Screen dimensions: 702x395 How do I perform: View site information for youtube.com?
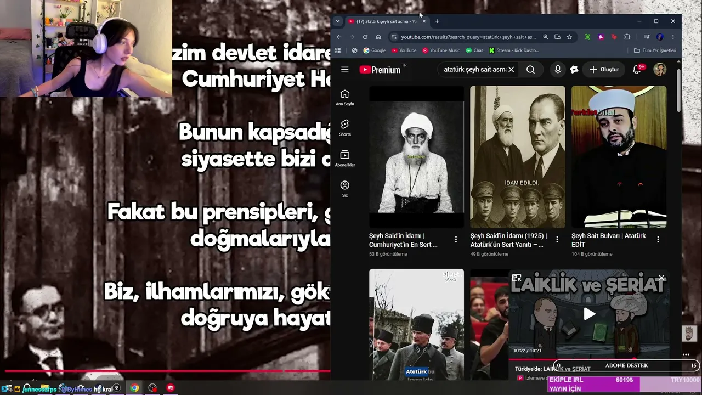coord(393,37)
